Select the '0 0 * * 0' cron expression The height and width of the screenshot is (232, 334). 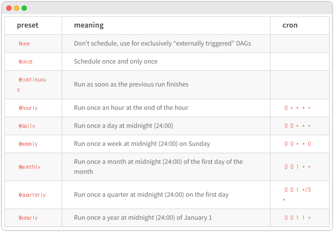tap(298, 144)
